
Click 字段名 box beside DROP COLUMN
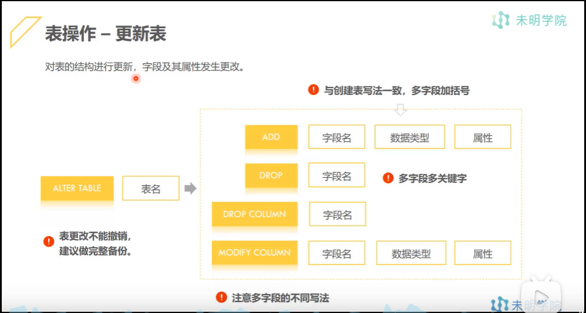pyautogui.click(x=338, y=214)
